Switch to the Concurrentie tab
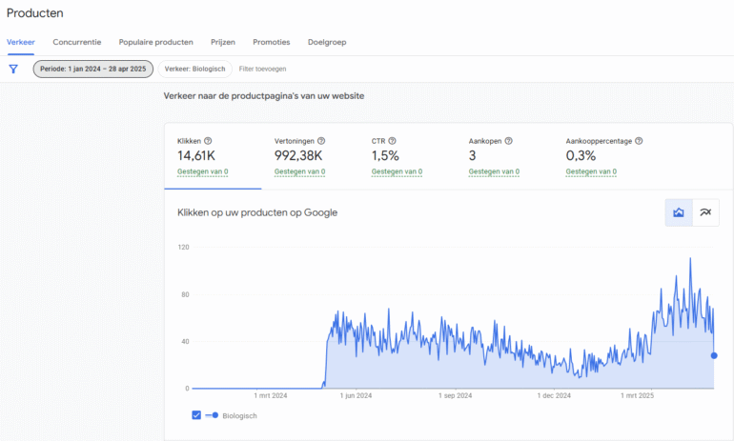This screenshot has width=734, height=441. (77, 42)
